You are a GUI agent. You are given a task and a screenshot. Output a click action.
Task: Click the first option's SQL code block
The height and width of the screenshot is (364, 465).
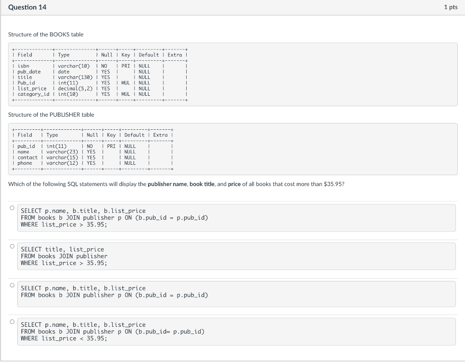click(236, 218)
